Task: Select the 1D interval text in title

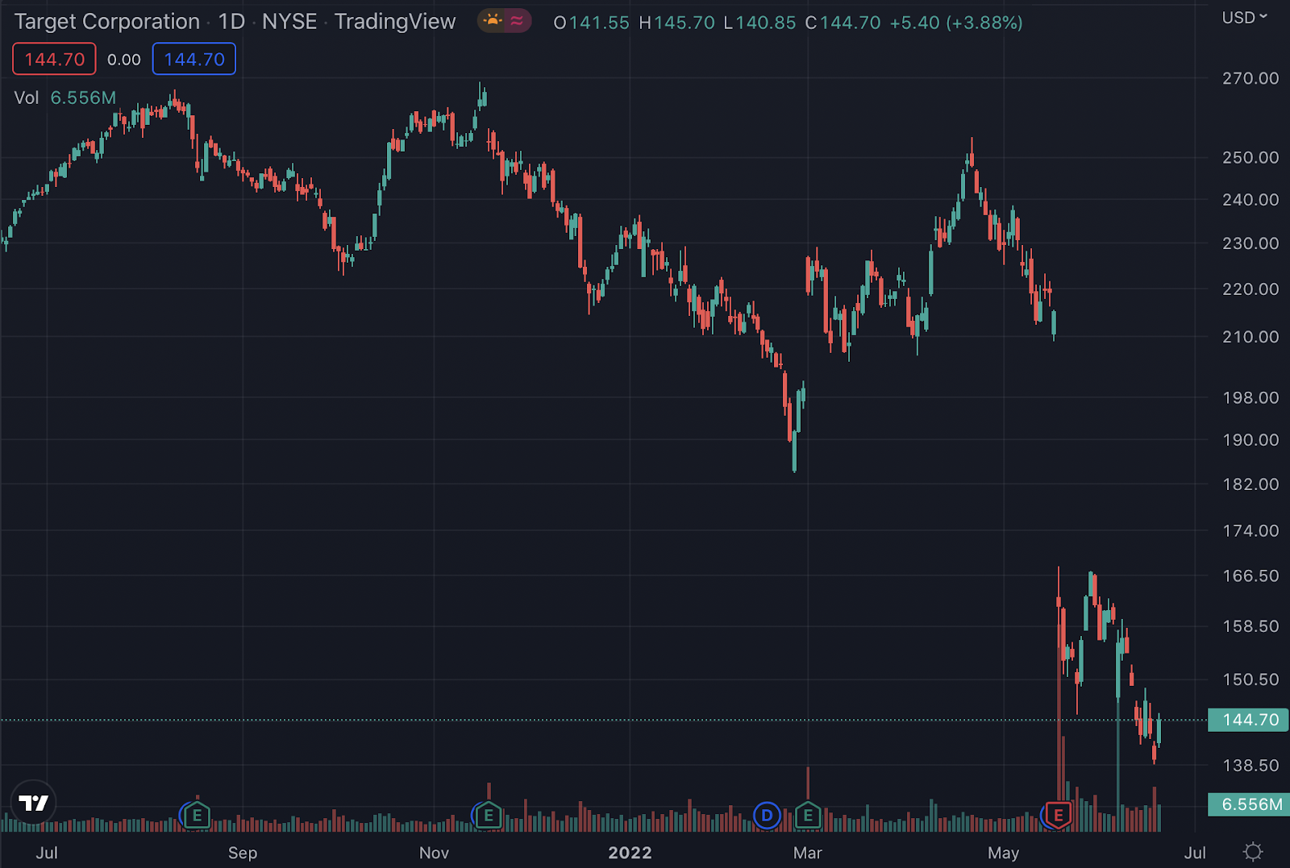Action: click(x=231, y=22)
